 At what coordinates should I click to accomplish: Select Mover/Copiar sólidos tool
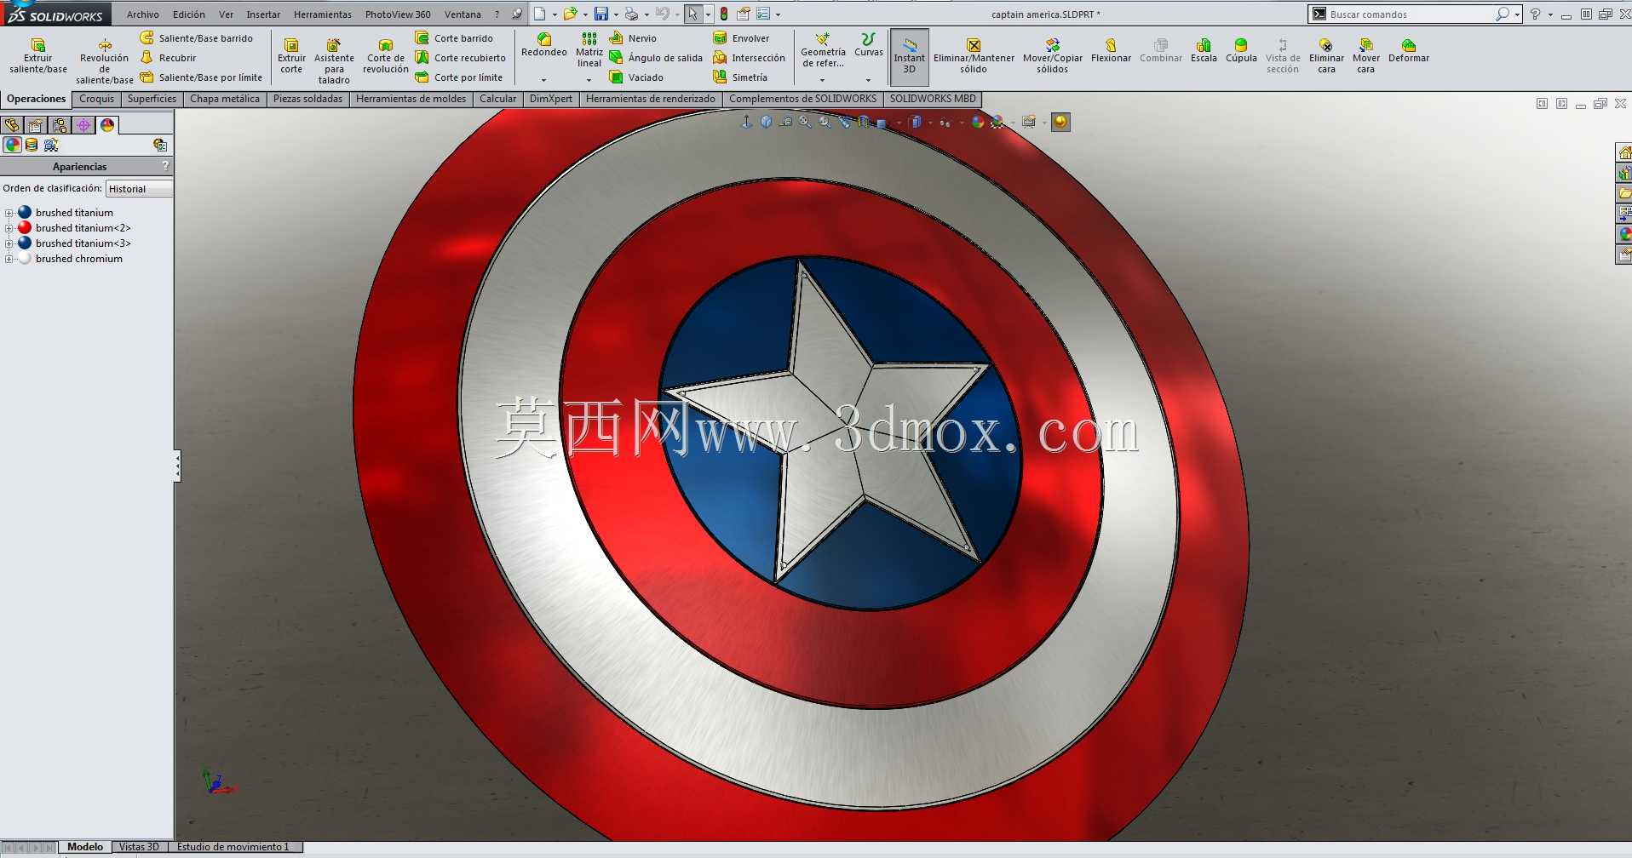point(1053,56)
